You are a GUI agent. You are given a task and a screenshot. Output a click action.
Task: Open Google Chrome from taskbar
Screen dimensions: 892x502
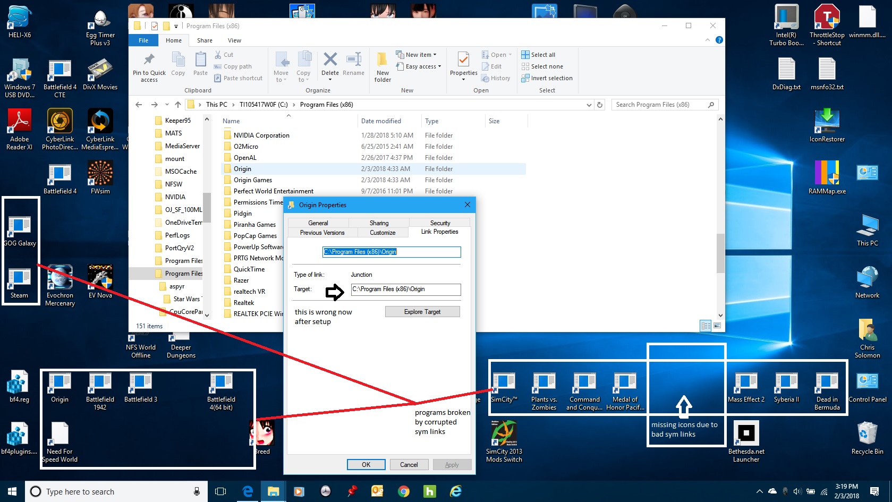pyautogui.click(x=403, y=491)
